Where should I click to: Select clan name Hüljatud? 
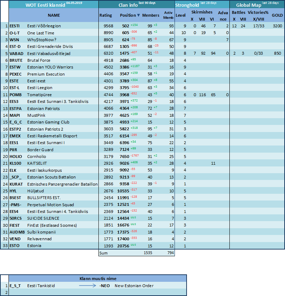pos(36,191)
